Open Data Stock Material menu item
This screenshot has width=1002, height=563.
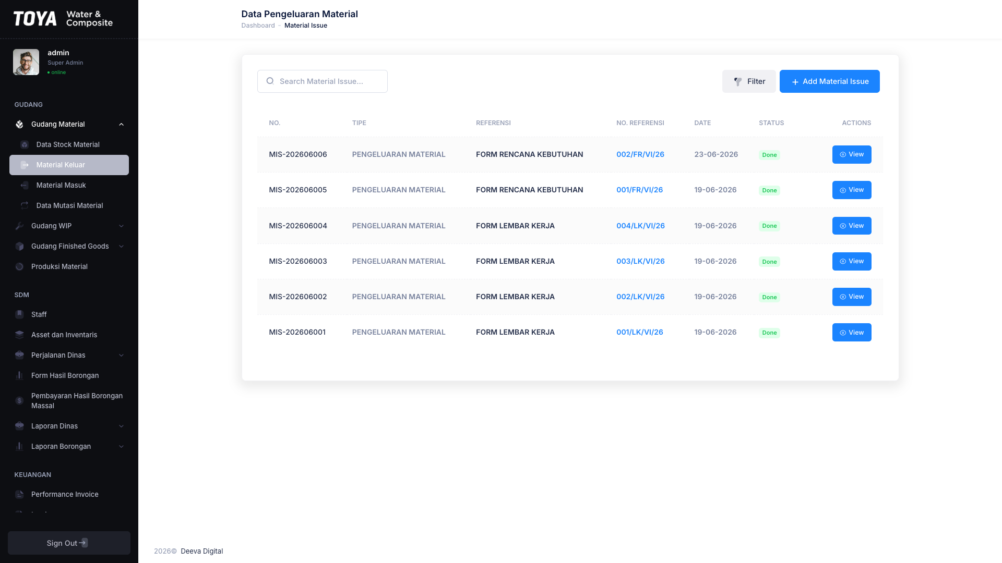(69, 145)
